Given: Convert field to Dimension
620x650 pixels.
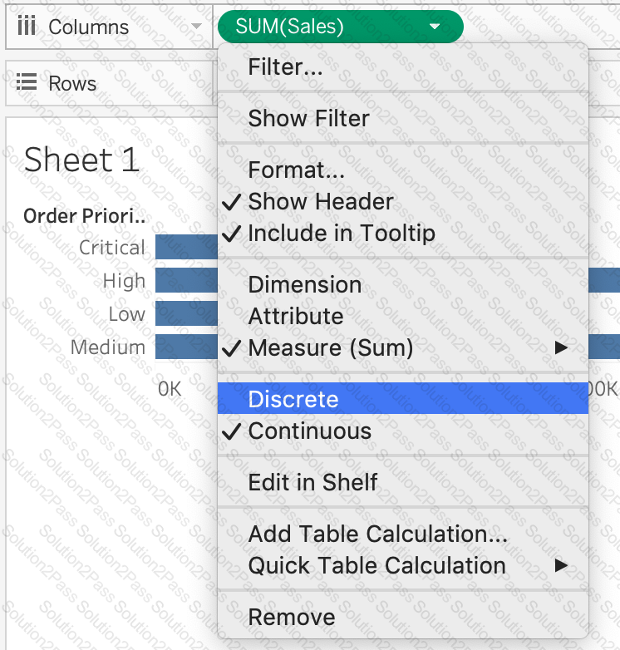Looking at the screenshot, I should [304, 284].
